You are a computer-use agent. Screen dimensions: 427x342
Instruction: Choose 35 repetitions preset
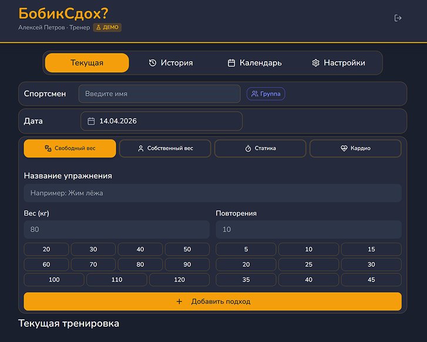click(x=246, y=280)
